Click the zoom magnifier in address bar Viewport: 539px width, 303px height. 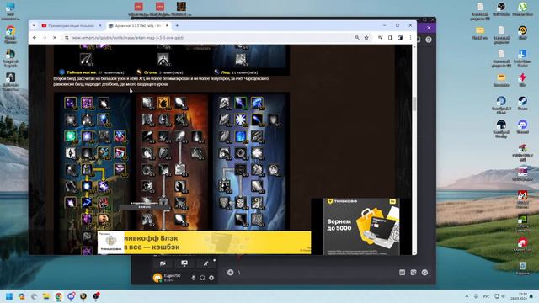[x=357, y=37]
